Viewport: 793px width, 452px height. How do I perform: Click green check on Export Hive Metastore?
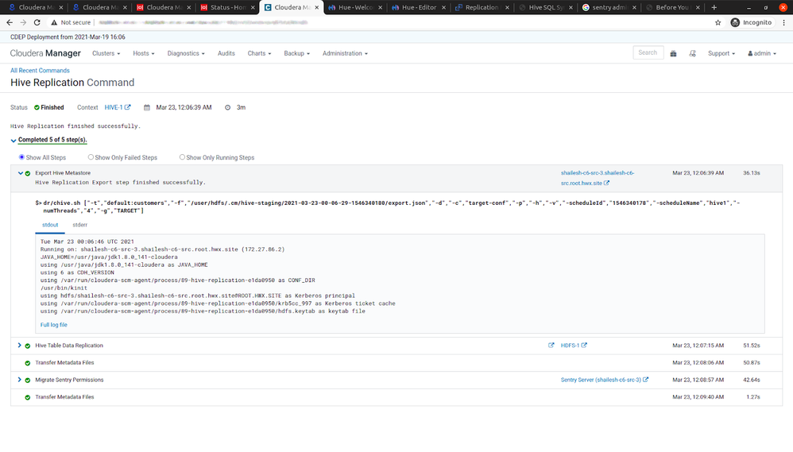pos(28,173)
